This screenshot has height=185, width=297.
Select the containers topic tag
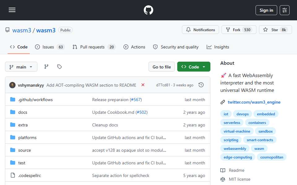point(257,123)
